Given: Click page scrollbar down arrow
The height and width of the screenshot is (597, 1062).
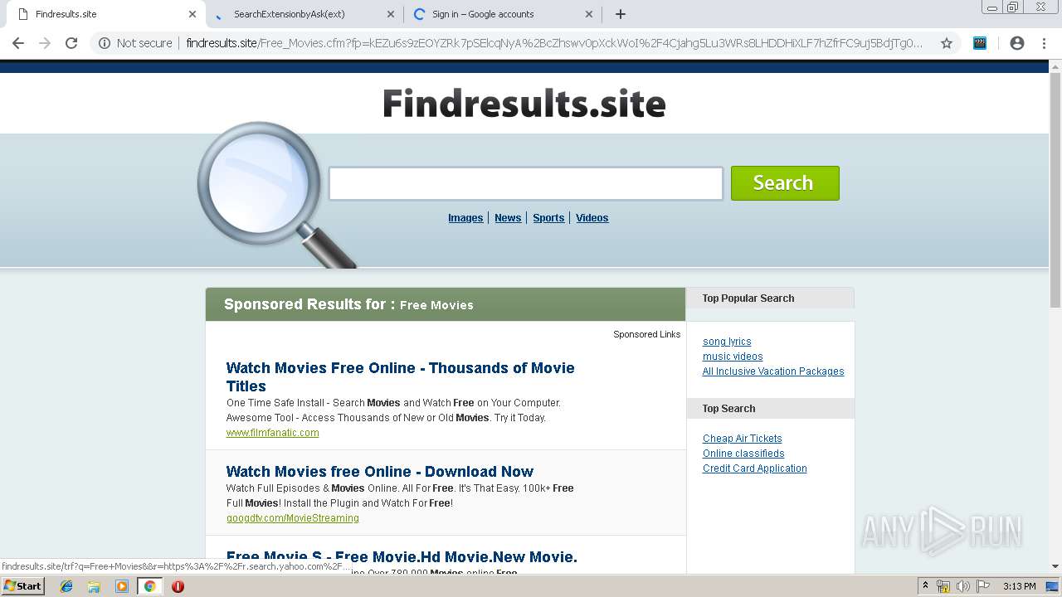Looking at the screenshot, I should pos(1055,566).
